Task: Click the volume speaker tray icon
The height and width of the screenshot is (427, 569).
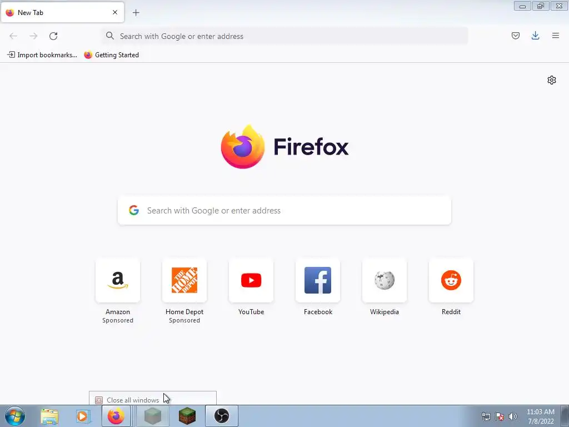Action: coord(513,416)
